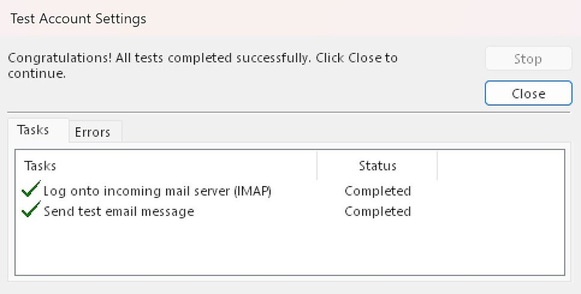Click the dialog header bar
The height and width of the screenshot is (294, 581).
(290, 19)
